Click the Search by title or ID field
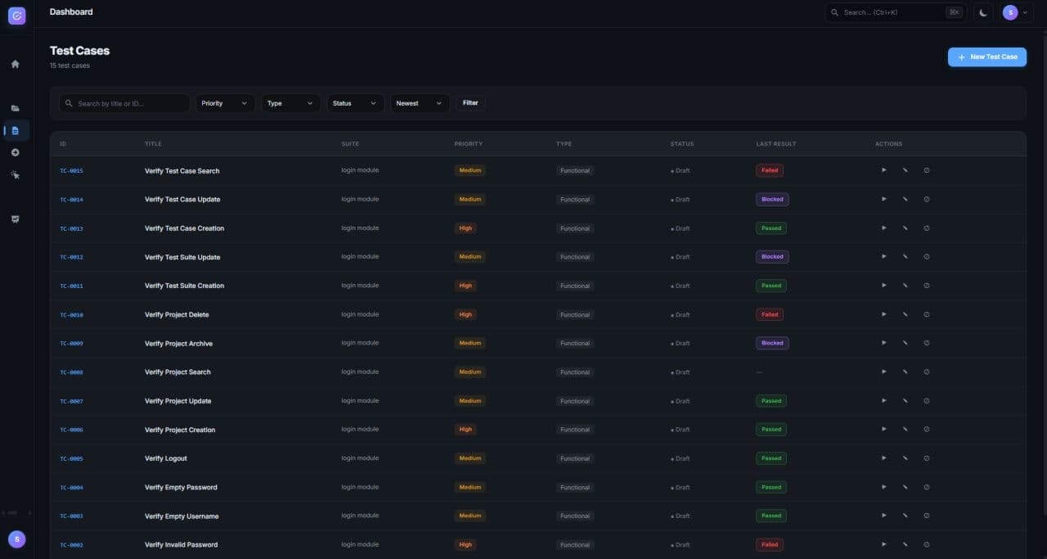1047x559 pixels. click(124, 103)
